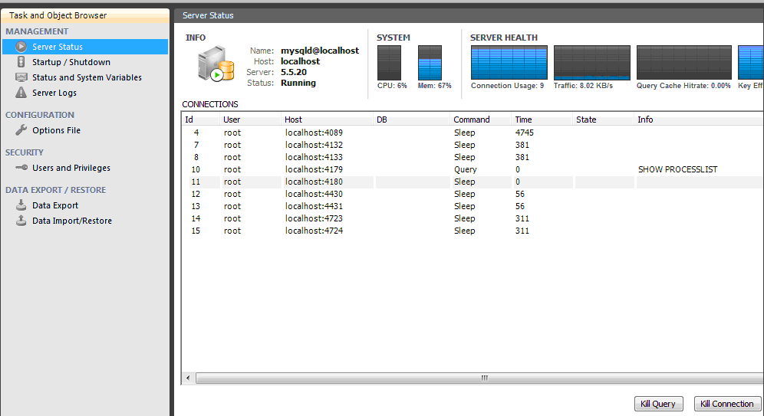Click the Options File wrench icon
This screenshot has width=764, height=416.
tap(21, 130)
